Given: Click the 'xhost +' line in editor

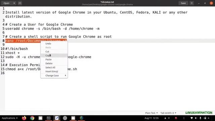Looking at the screenshot, I should [x=12, y=53].
